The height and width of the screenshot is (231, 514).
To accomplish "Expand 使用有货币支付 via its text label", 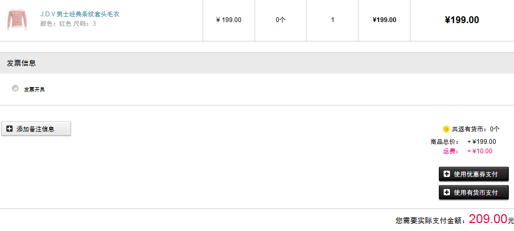I will [x=476, y=193].
